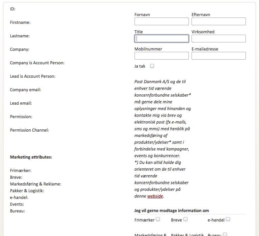Click the E-mailadresse text field
Viewport: 259px width, 236px height.
click(219, 56)
